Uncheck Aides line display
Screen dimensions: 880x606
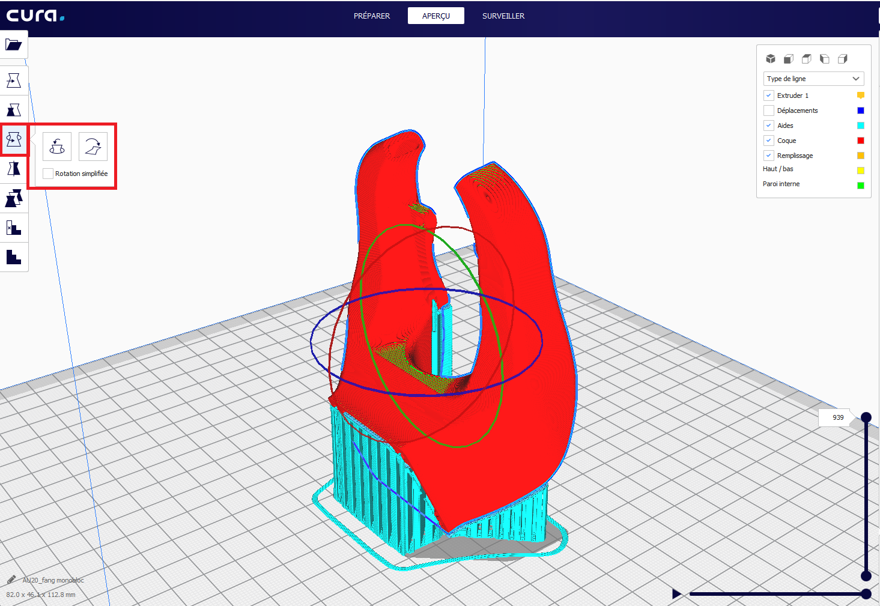tap(769, 126)
